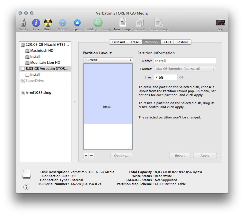Create a New Image from toolbar
The image size is (244, 216).
pos(123,23)
